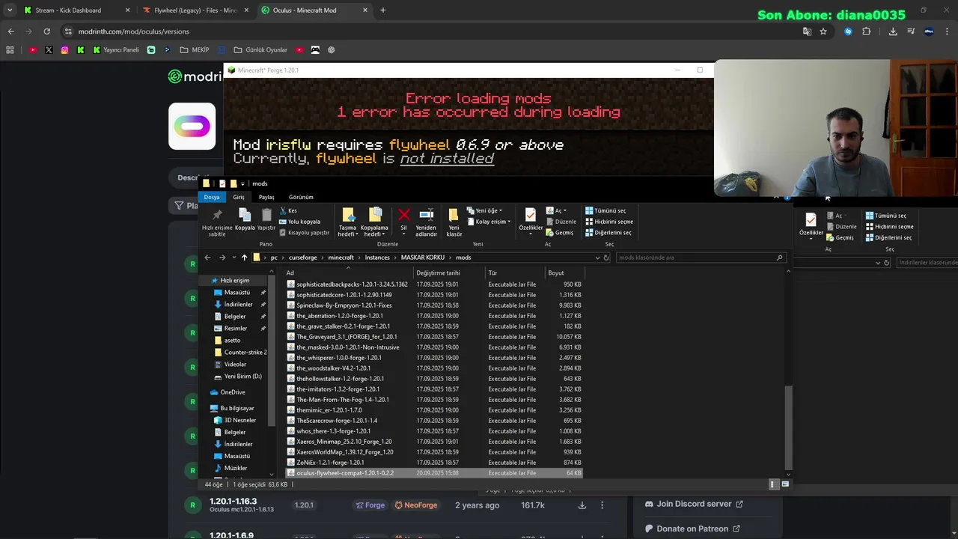
Task: Go up one folder level in Explorer
Action: point(244,258)
